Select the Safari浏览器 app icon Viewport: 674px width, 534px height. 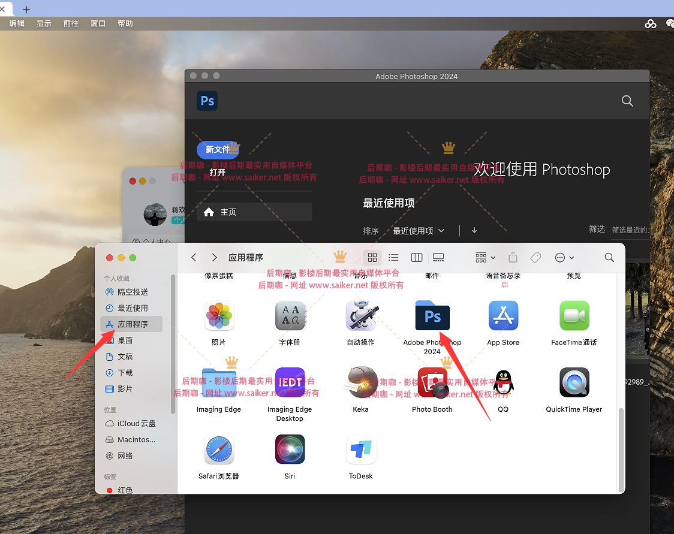pyautogui.click(x=219, y=450)
